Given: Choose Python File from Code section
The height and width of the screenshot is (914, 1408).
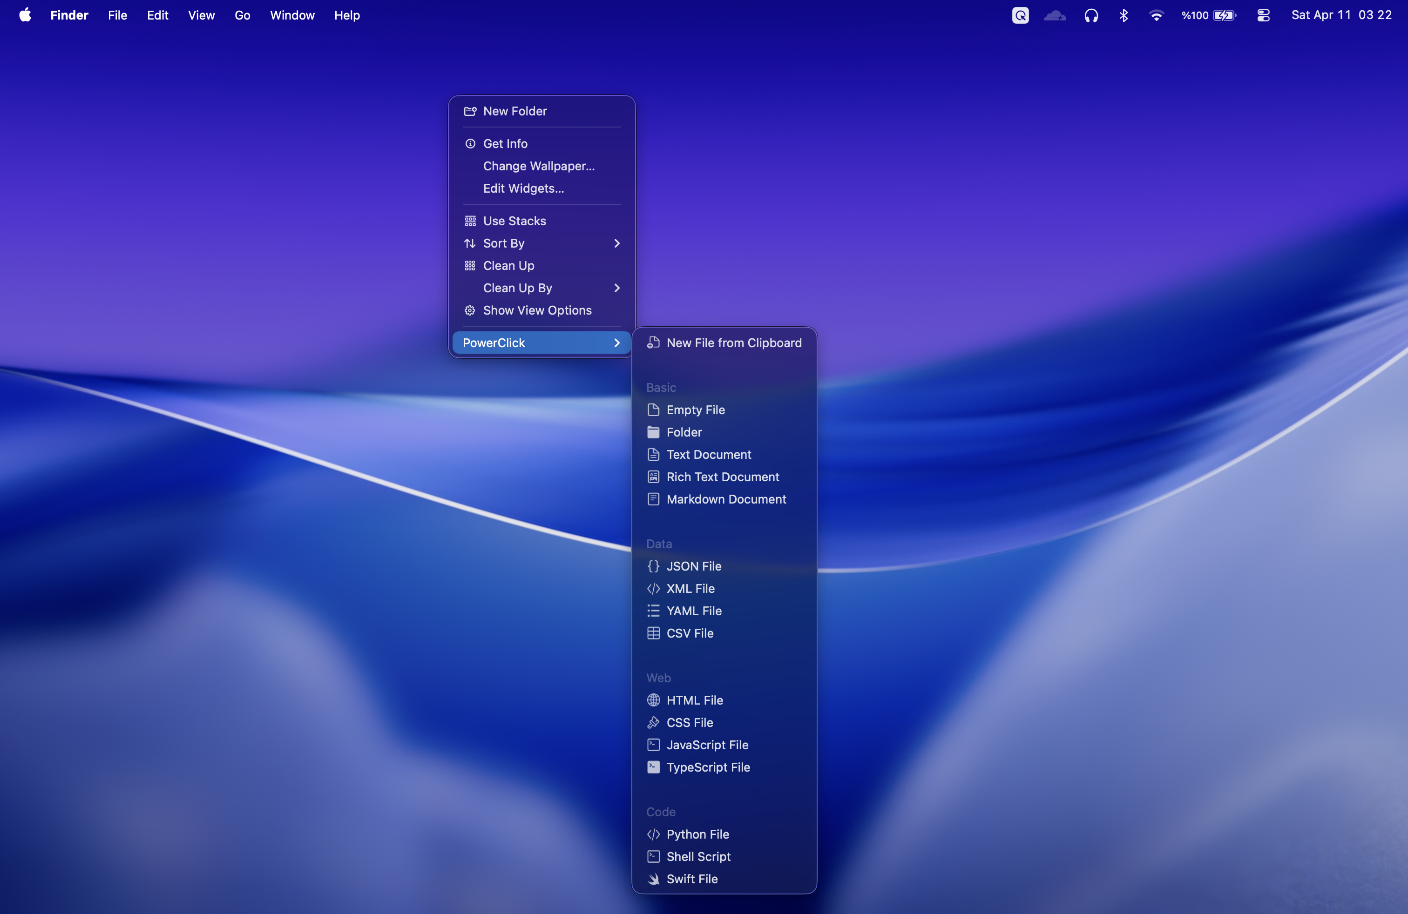Looking at the screenshot, I should [697, 834].
